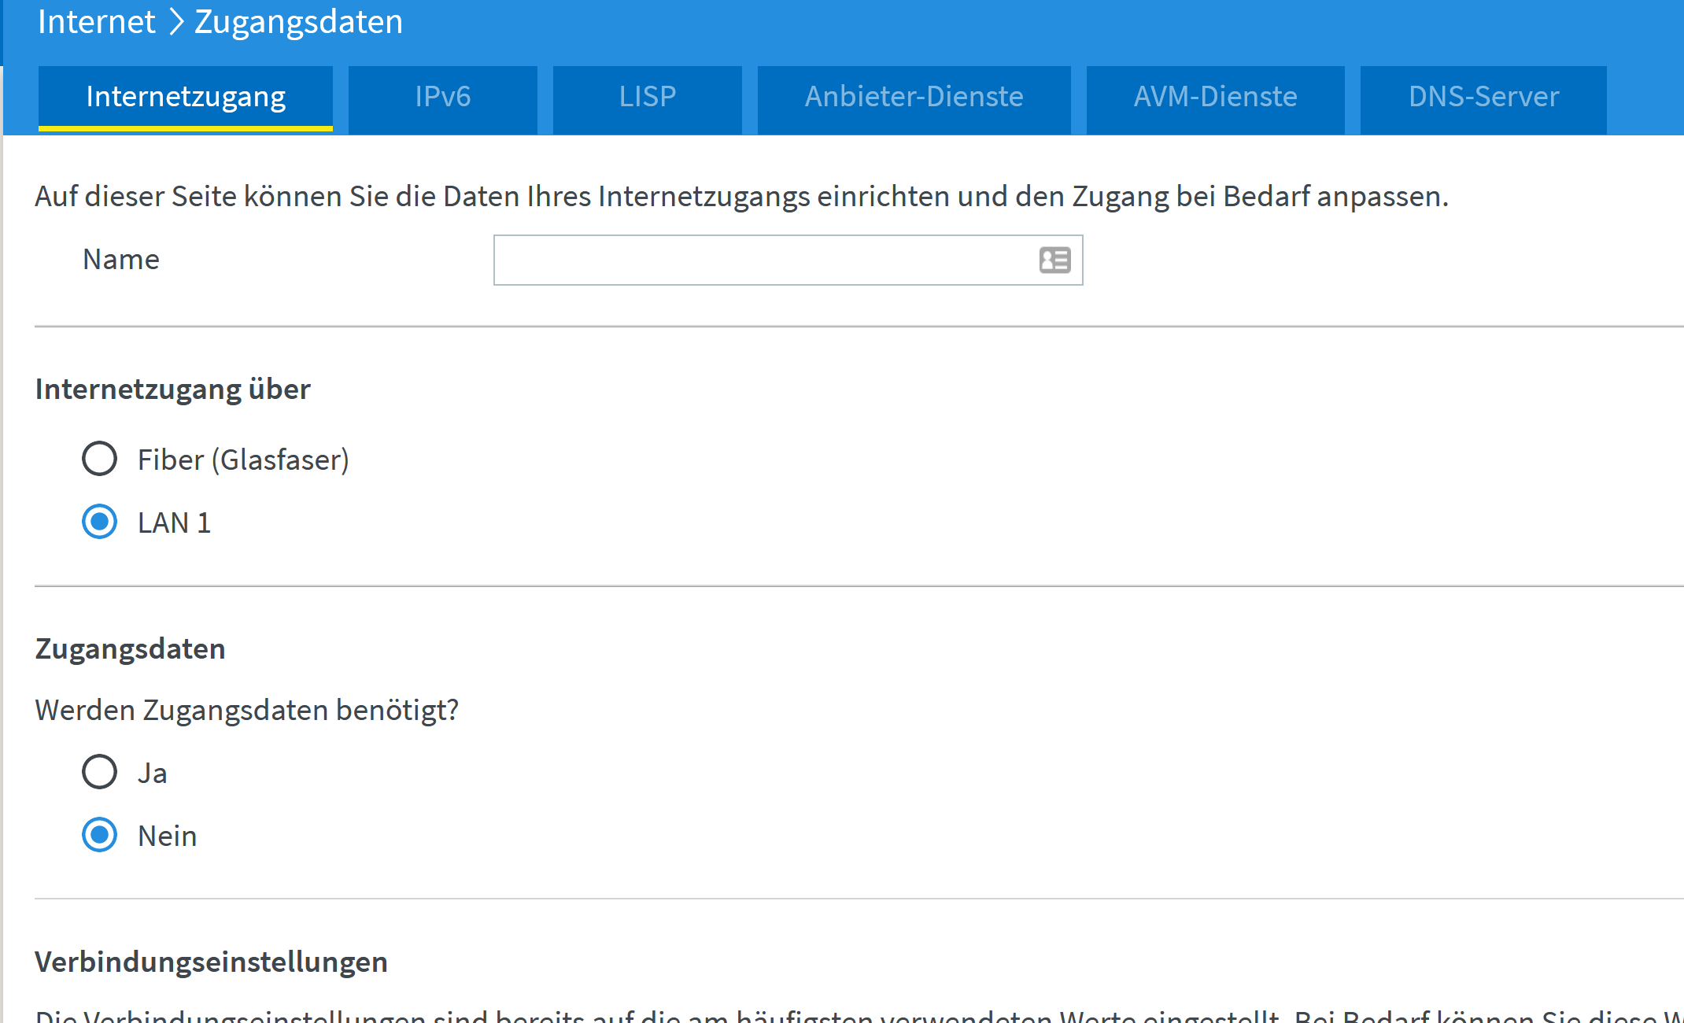This screenshot has height=1023, width=1684.
Task: Open the LISP tab
Action: [647, 98]
